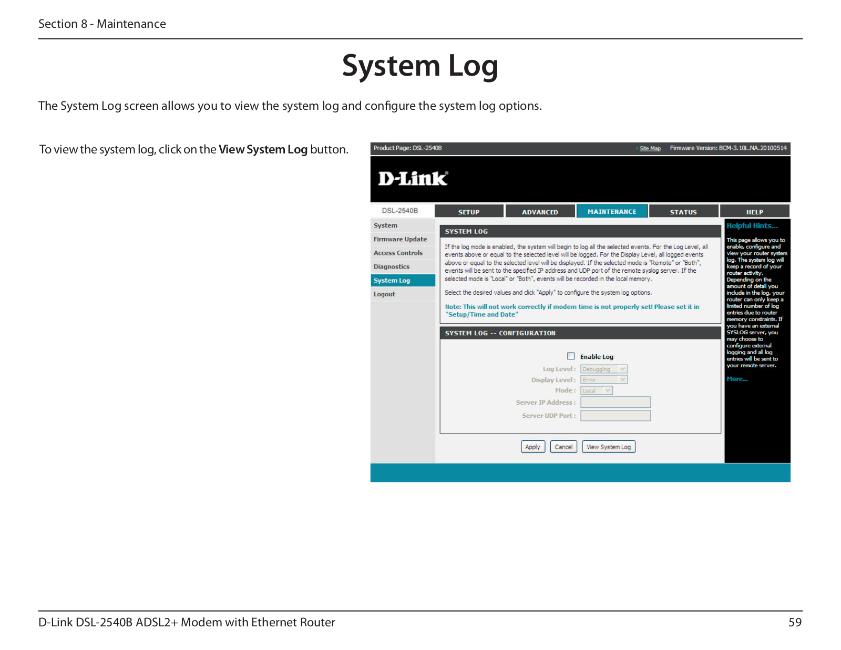The image size is (841, 650).
Task: Open the More... link in Helpful Hints
Action: click(737, 379)
